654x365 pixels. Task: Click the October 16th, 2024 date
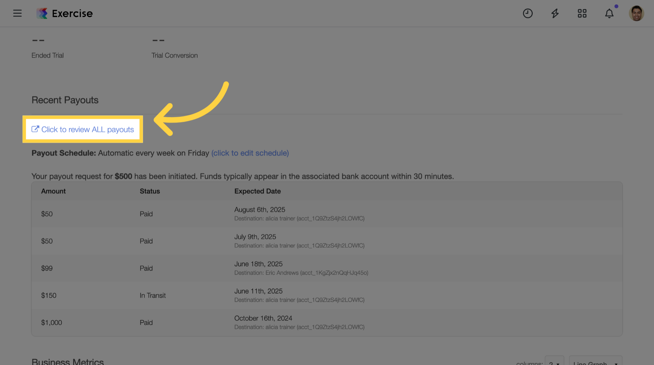point(263,318)
